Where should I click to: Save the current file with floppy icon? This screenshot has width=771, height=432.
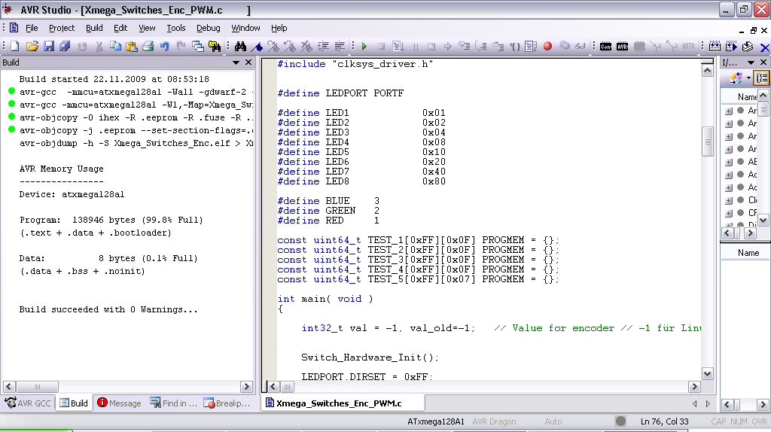(x=49, y=46)
